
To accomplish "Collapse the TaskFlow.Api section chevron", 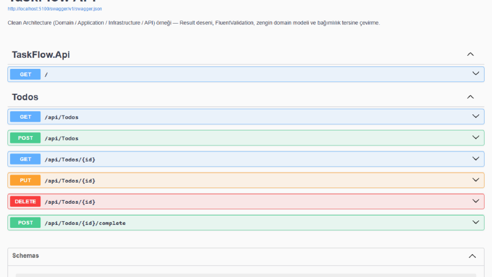I will coord(470,54).
